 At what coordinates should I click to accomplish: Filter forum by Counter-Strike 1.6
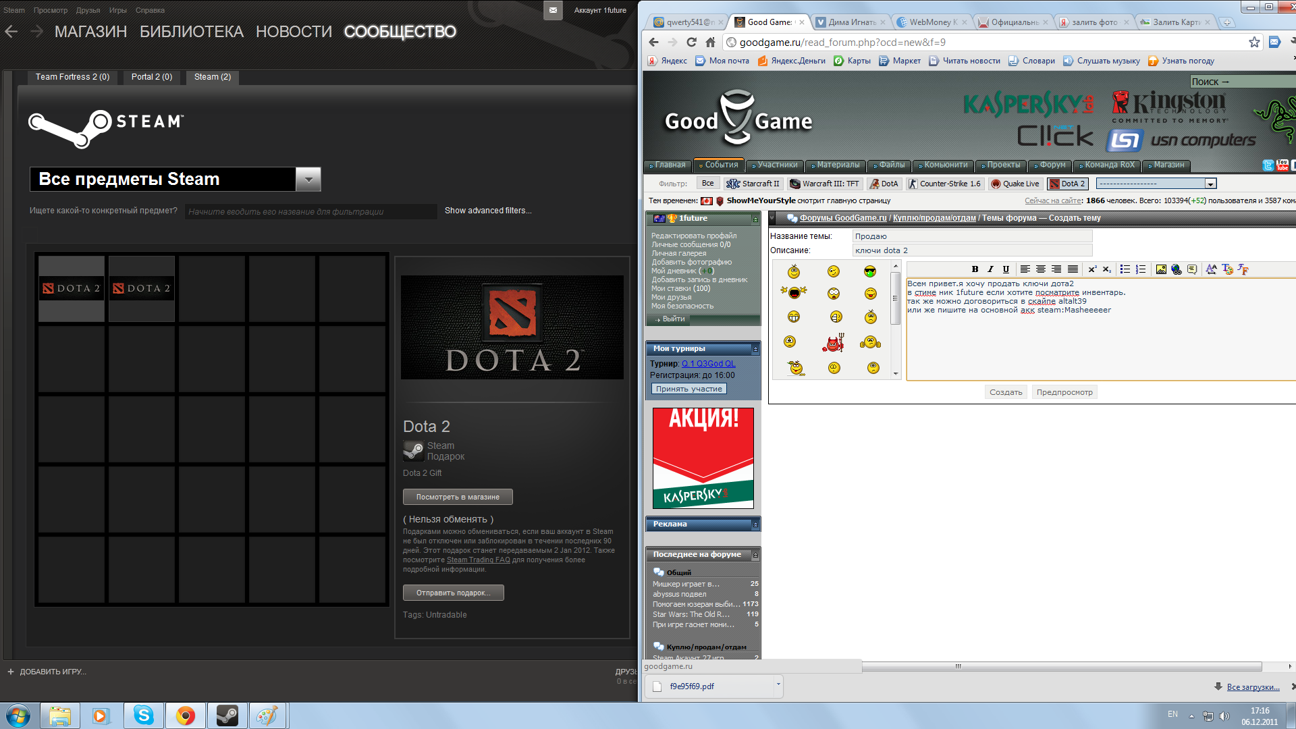click(x=944, y=184)
